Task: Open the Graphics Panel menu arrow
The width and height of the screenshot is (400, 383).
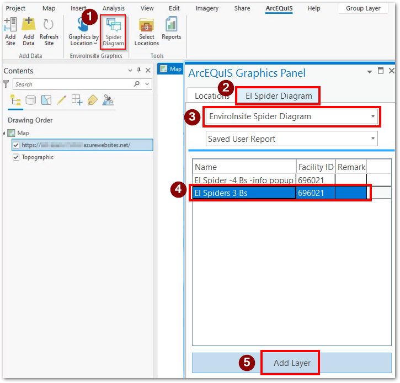Action: [370, 72]
